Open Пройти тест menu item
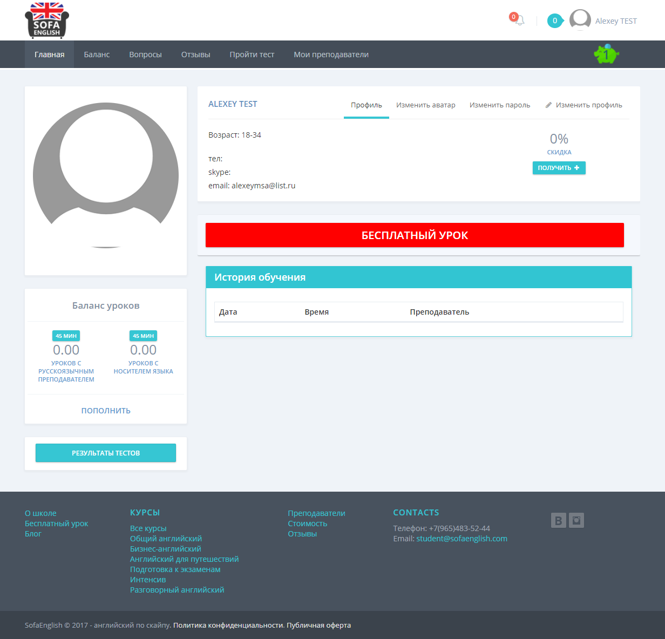Screen dimensions: 665x639 [252, 55]
